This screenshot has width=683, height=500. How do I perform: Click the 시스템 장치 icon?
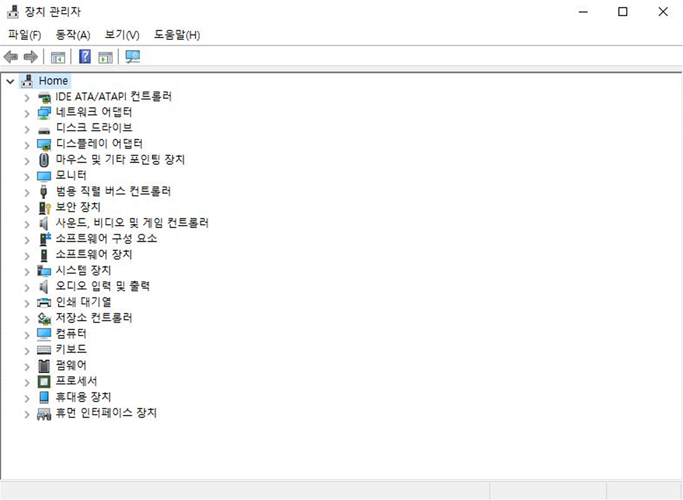44,271
